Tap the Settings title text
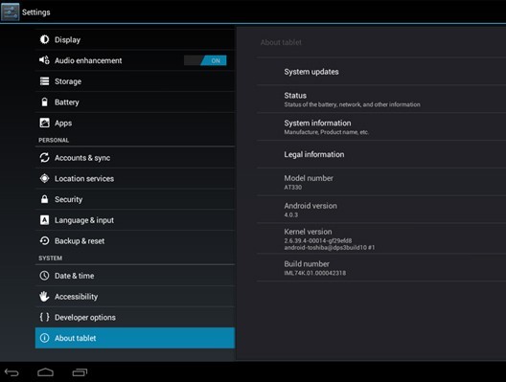This screenshot has height=382, width=506. 36,12
